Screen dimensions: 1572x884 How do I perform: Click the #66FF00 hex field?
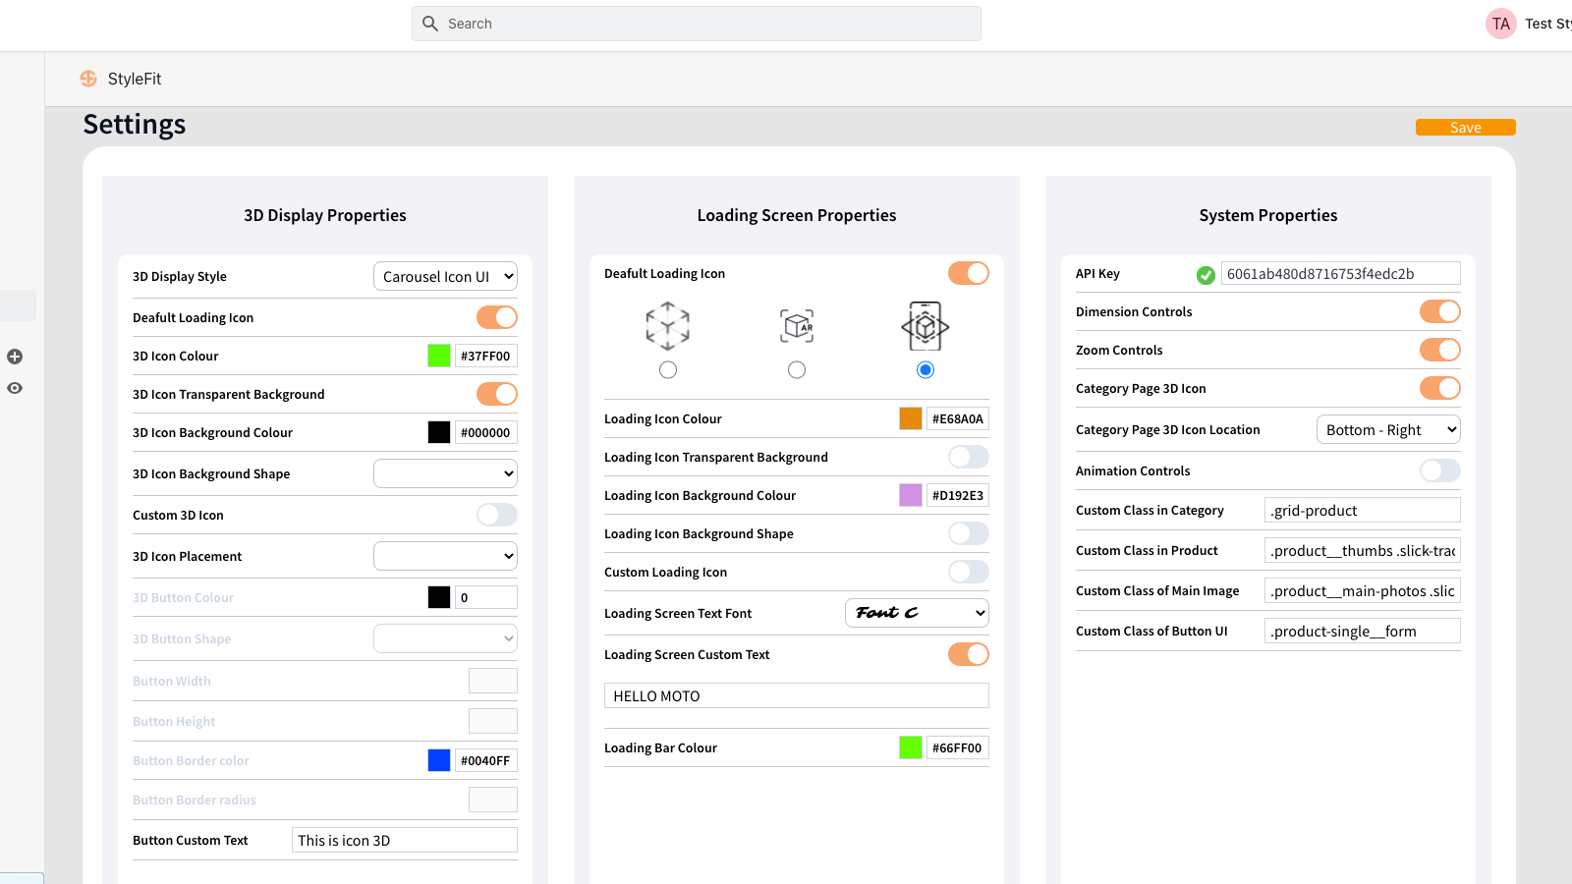958,747
